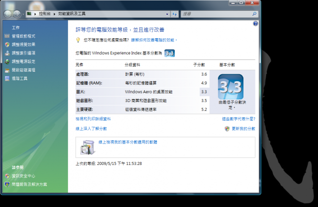Click the 5.2 hard disk subscore
The width and height of the screenshot is (318, 207).
204,109
